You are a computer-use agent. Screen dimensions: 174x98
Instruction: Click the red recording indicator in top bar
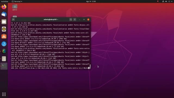point(158,1)
